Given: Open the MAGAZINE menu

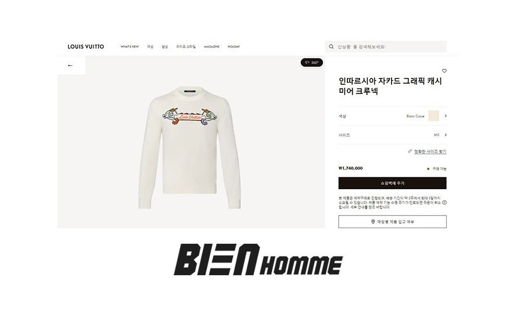Looking at the screenshot, I should (x=212, y=46).
